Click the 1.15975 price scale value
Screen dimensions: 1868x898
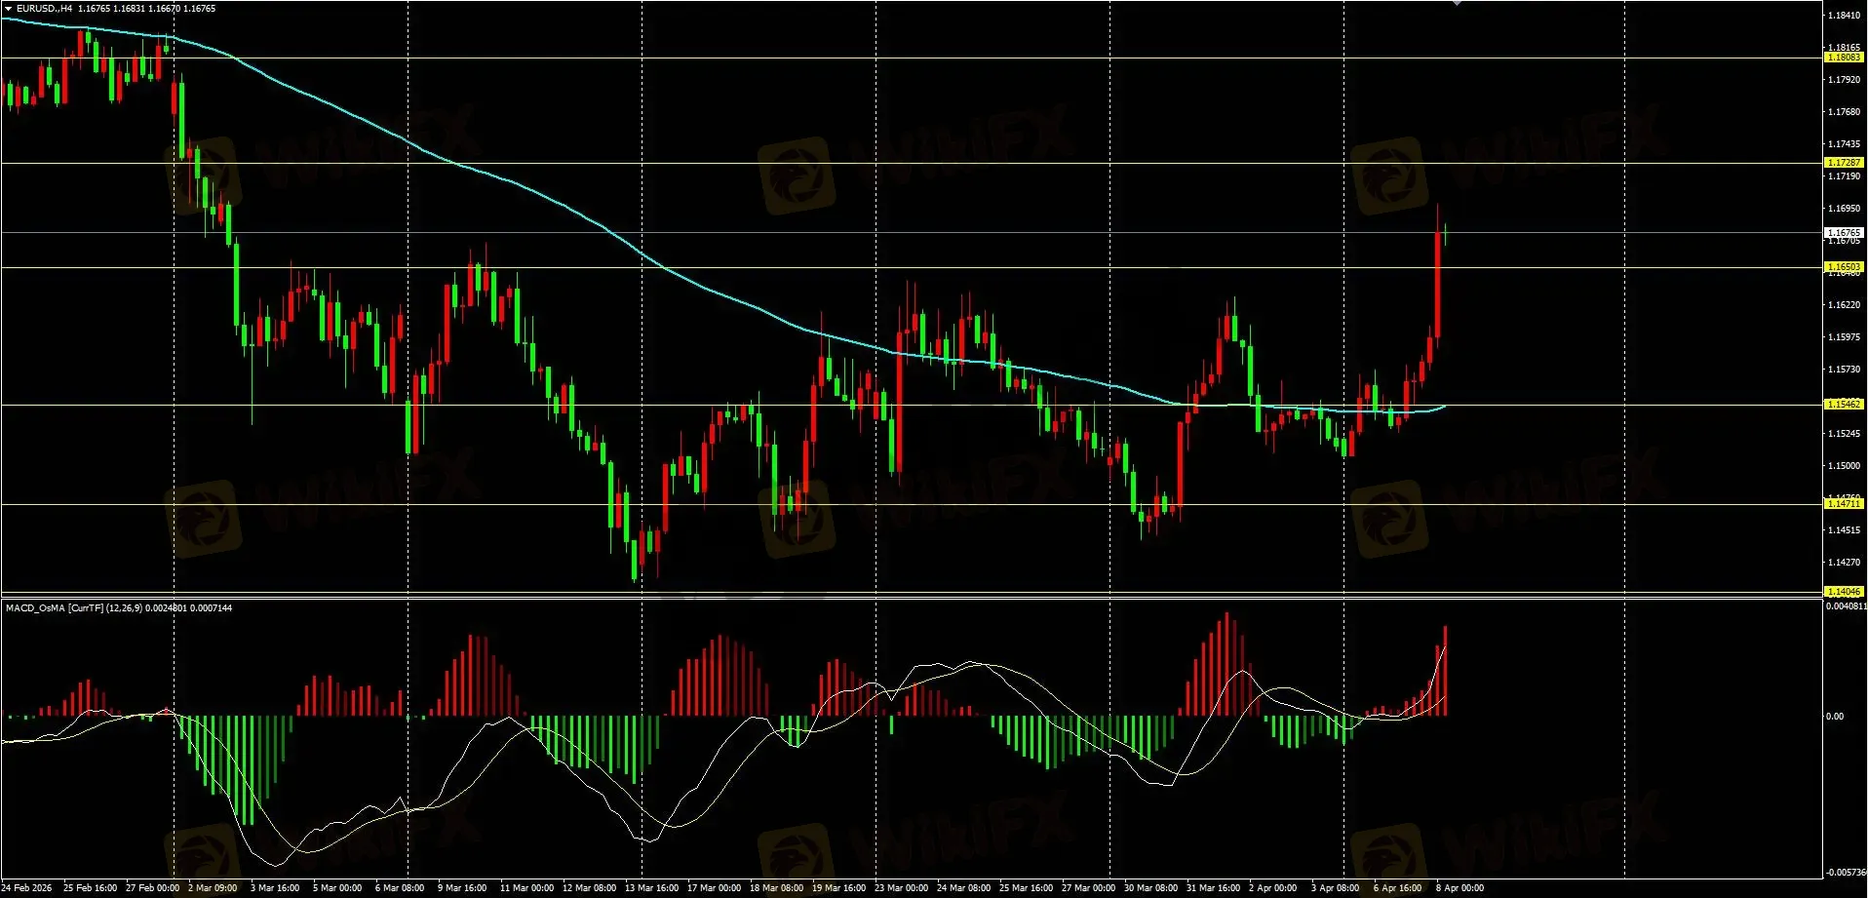pyautogui.click(x=1844, y=337)
